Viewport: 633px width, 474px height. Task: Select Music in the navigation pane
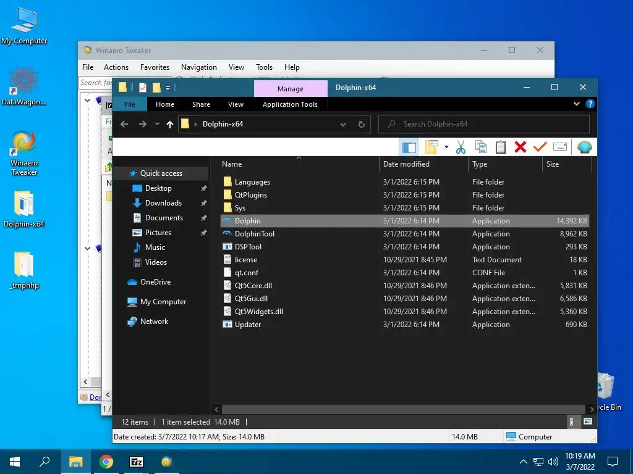pyautogui.click(x=155, y=247)
